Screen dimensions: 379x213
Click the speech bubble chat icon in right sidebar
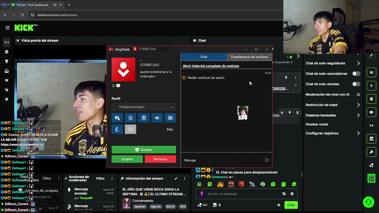[x=371, y=112]
